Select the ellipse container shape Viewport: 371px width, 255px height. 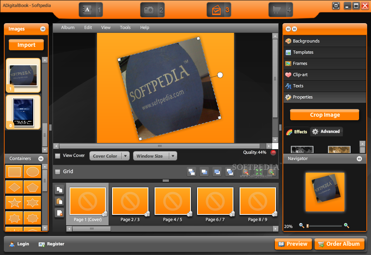[32, 172]
